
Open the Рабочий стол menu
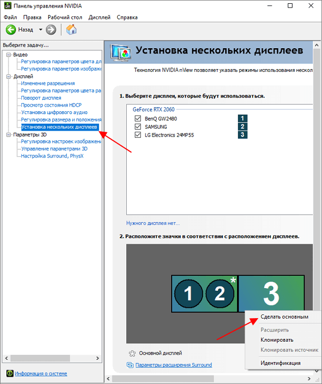[65, 17]
